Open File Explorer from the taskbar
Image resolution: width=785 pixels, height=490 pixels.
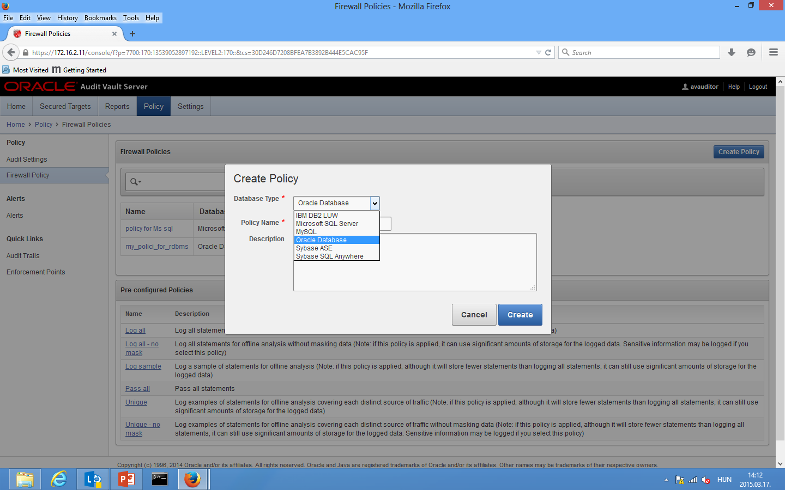(25, 479)
